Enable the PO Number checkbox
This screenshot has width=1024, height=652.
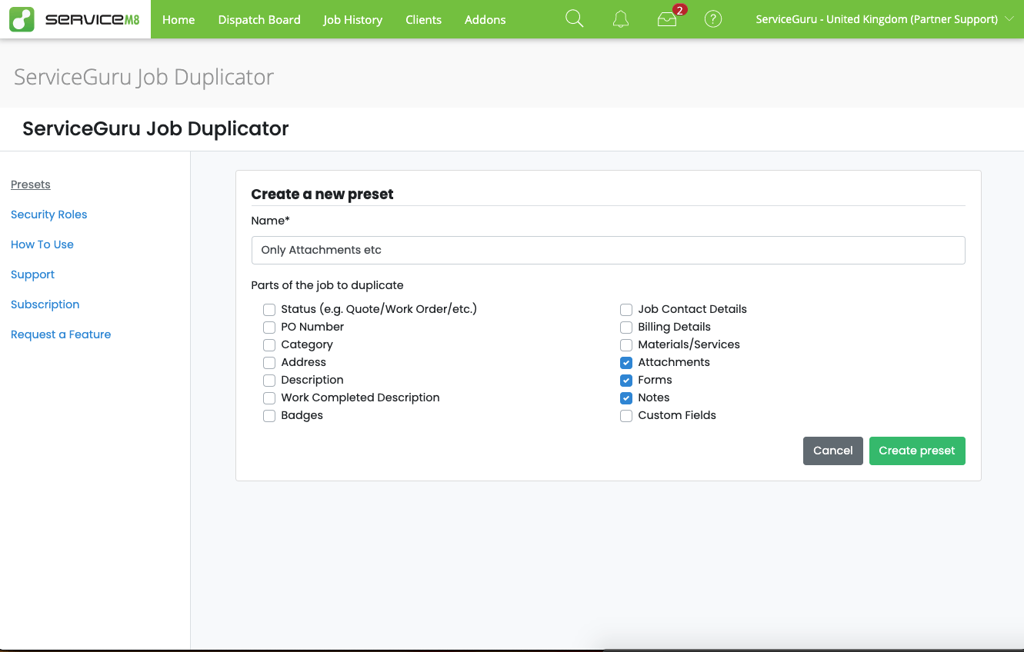click(x=269, y=328)
